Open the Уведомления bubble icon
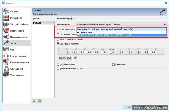This screenshot has height=111, width=169. pyautogui.click(x=6, y=75)
